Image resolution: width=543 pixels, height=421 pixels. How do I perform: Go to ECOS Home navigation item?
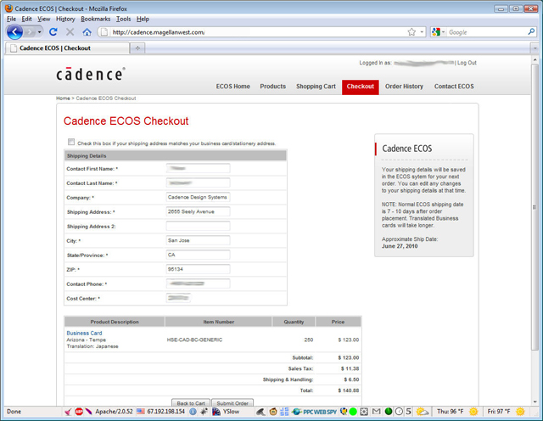tap(233, 87)
